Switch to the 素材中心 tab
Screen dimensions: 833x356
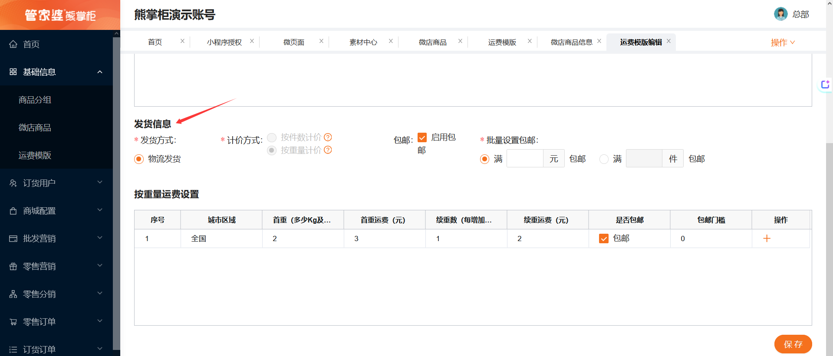tap(363, 42)
